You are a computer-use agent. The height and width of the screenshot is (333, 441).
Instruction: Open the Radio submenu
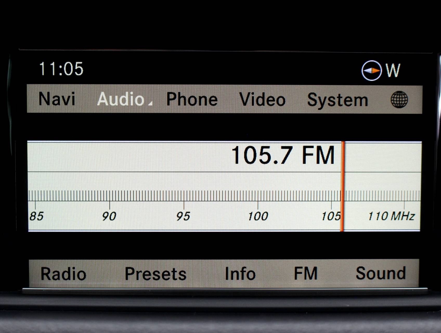tap(63, 274)
